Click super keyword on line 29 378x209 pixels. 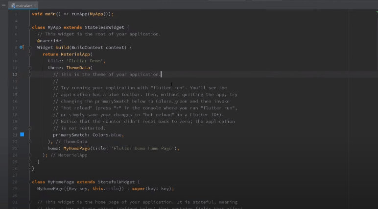(139, 188)
